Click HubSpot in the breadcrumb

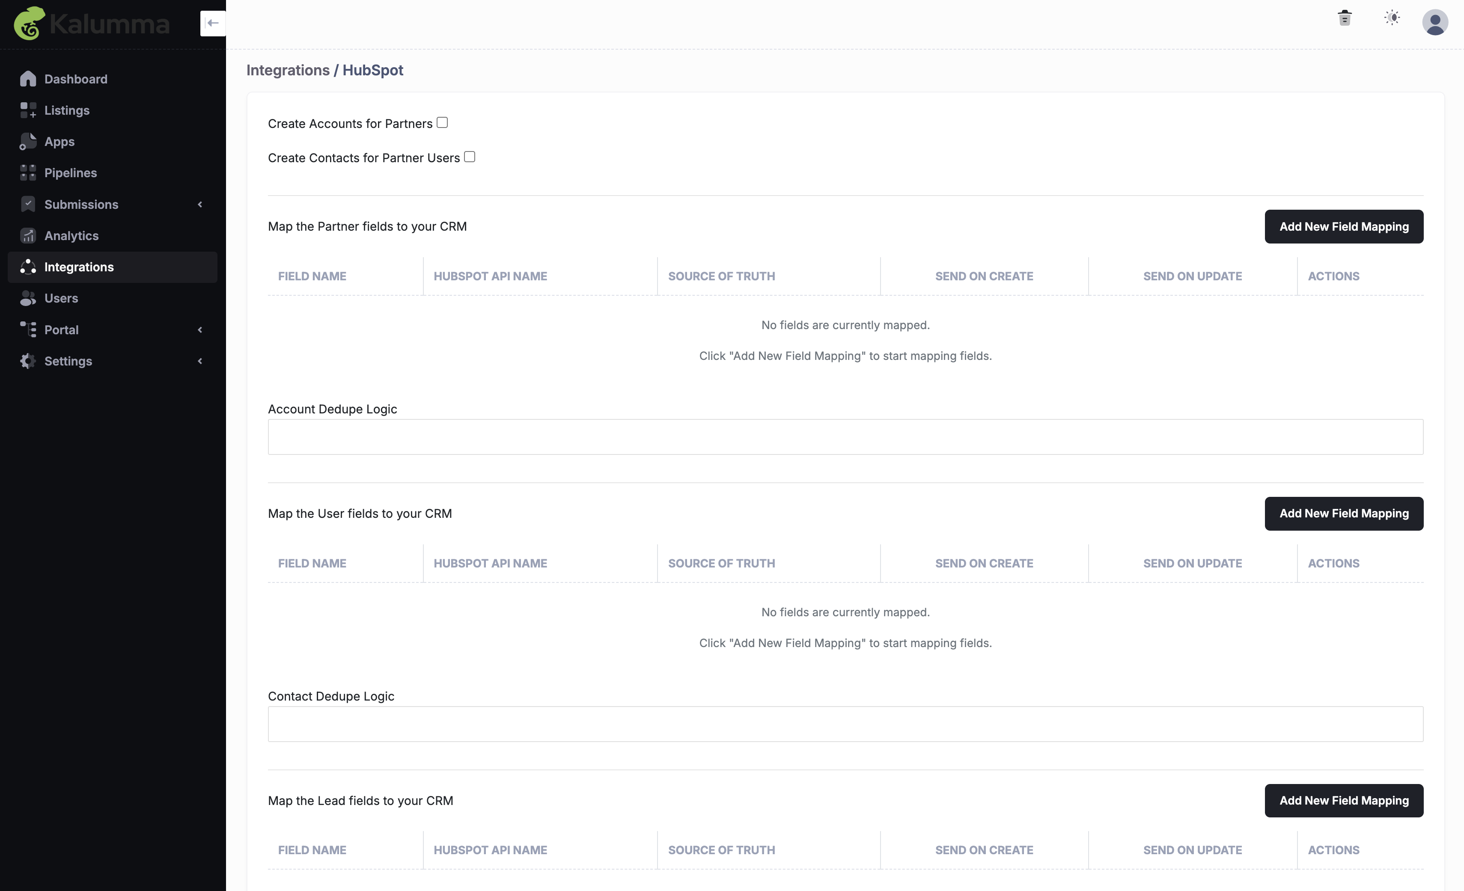click(x=373, y=70)
